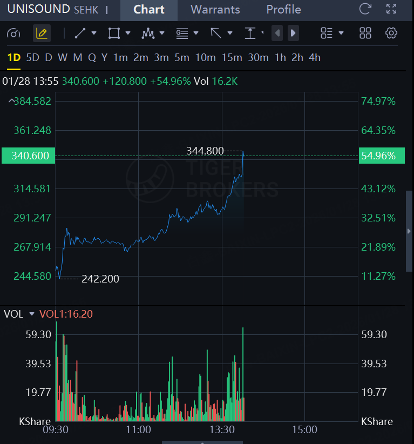Open the rectangle tool dropdown arrow
The width and height of the screenshot is (414, 444).
128,33
